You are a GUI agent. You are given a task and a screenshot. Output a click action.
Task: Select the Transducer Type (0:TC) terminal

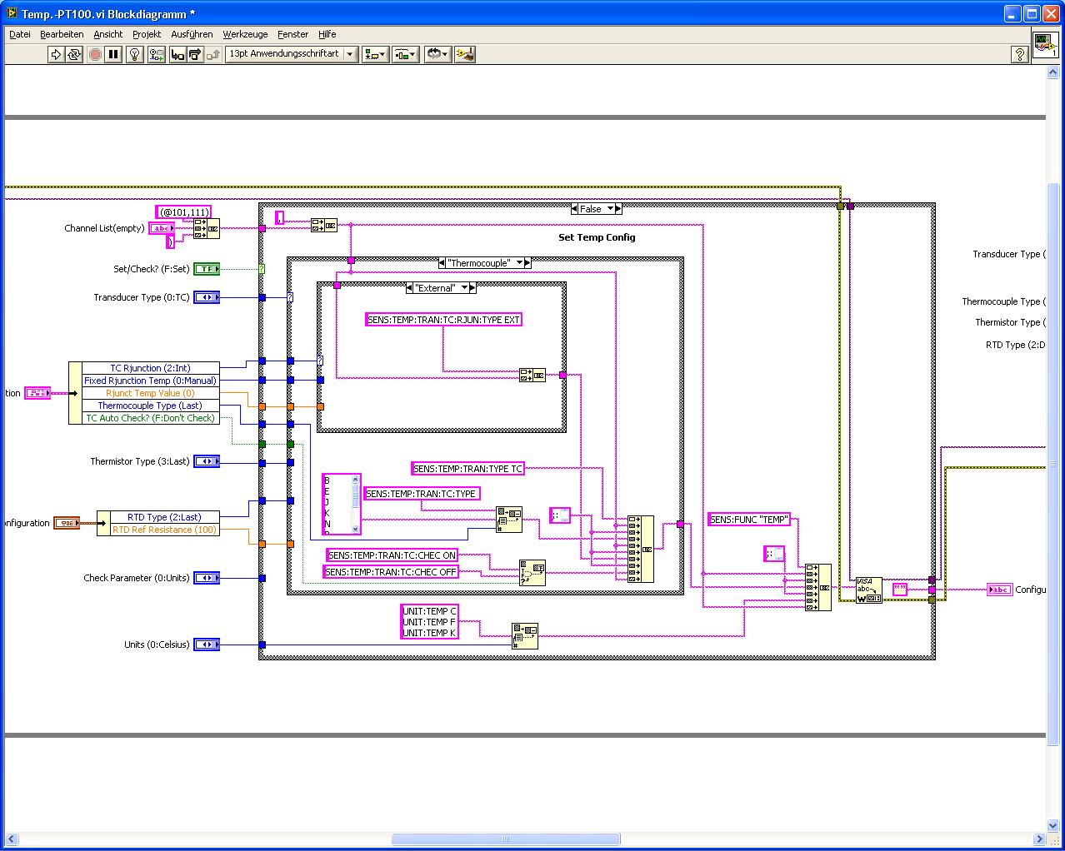(x=207, y=297)
